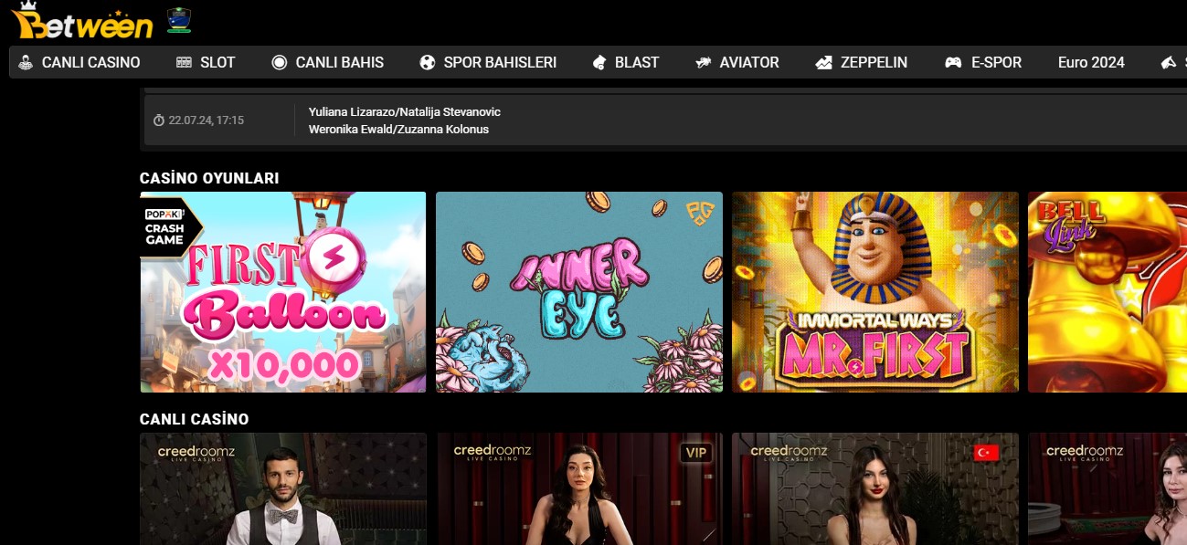Click the CANLI CASİNO section heading
This screenshot has height=545, width=1187.
pos(194,419)
